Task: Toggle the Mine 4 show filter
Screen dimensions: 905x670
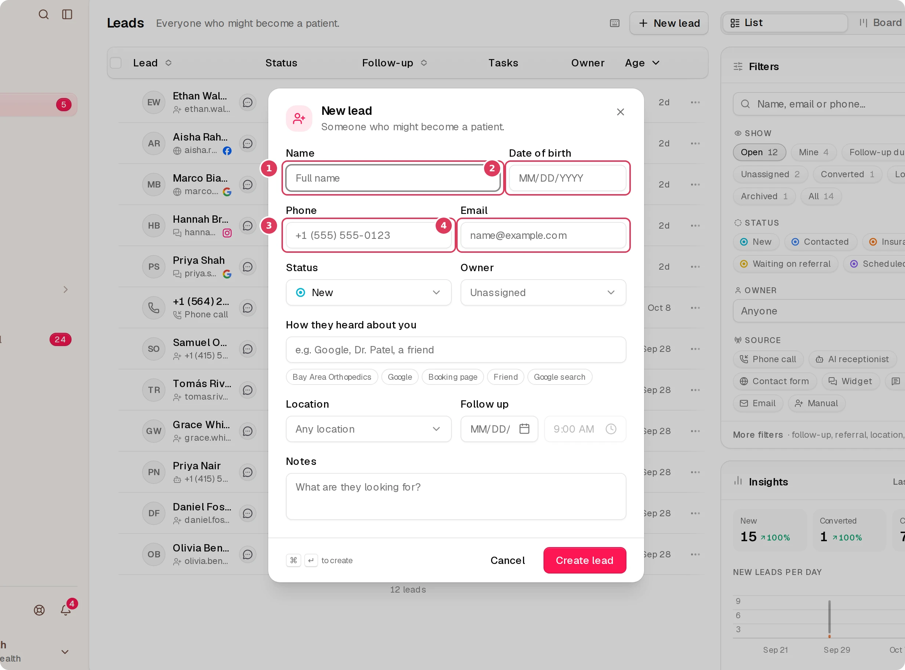Action: [x=813, y=152]
